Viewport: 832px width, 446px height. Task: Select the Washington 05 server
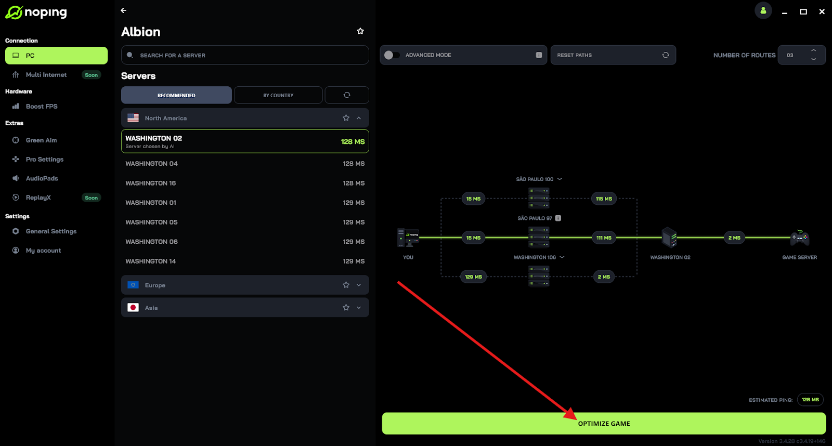[x=245, y=222]
